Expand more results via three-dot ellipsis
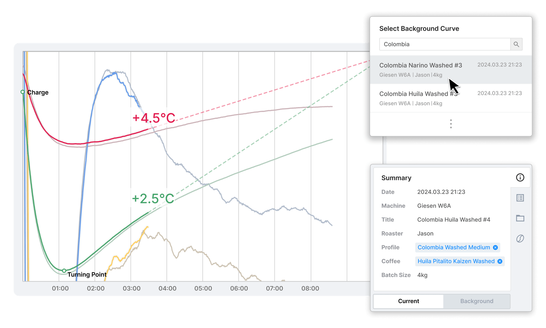The height and width of the screenshot is (328, 546). pos(450,123)
